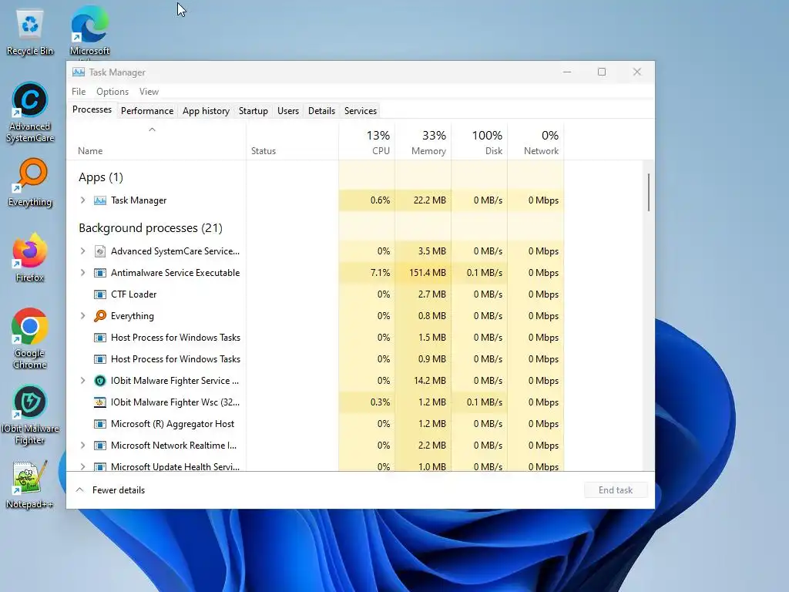Expand Advanced SystemCare Service process group

tap(83, 251)
